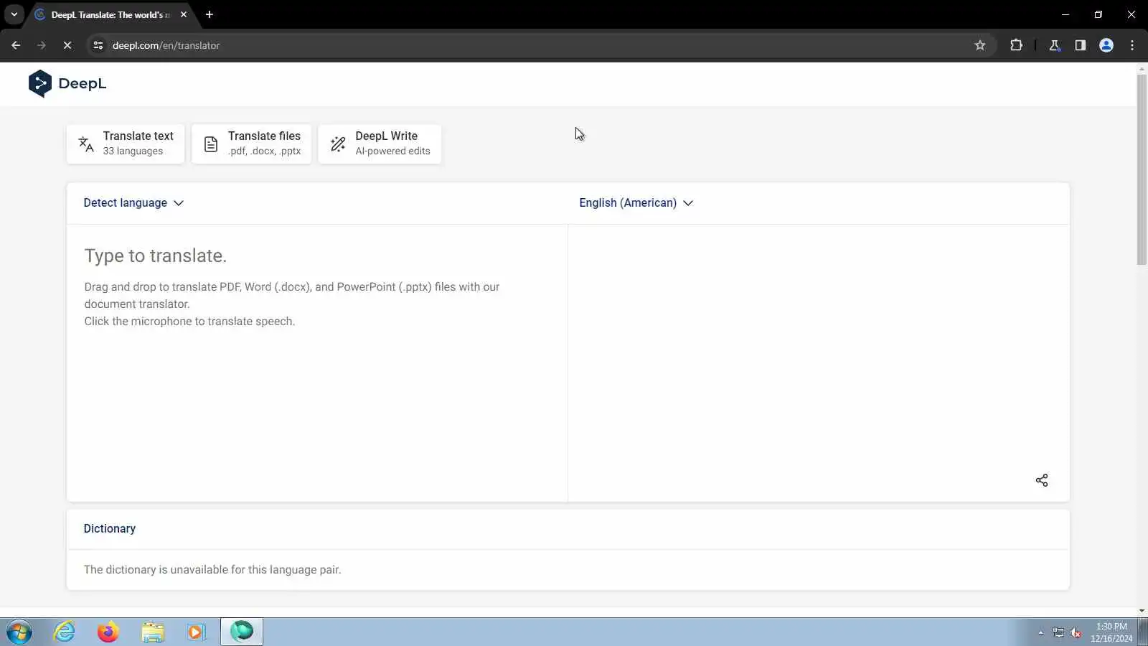This screenshot has width=1148, height=646.
Task: Click the browser forward arrow
Action: point(42,45)
